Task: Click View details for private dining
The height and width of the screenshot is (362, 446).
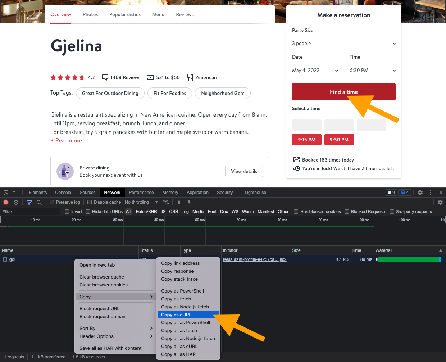Action: coord(244,171)
